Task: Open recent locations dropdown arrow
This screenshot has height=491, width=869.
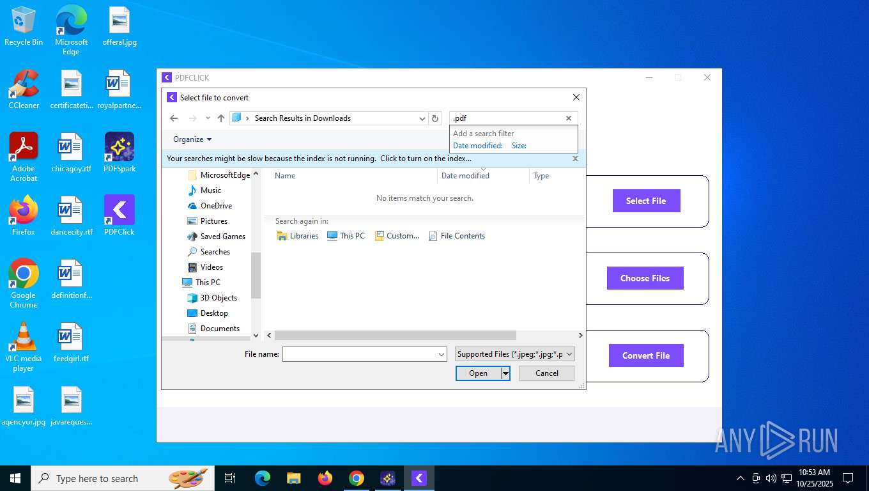Action: [208, 118]
